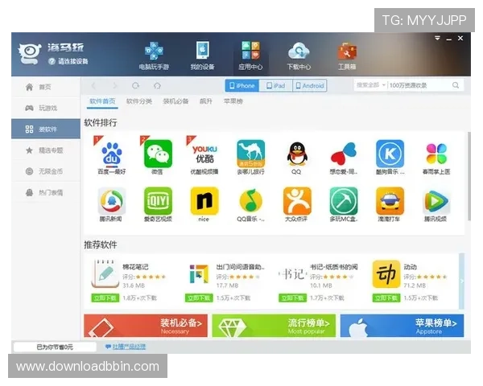Click the 酷狗音乐 K app icon
Screen dimensions: 483x386
tap(390, 154)
